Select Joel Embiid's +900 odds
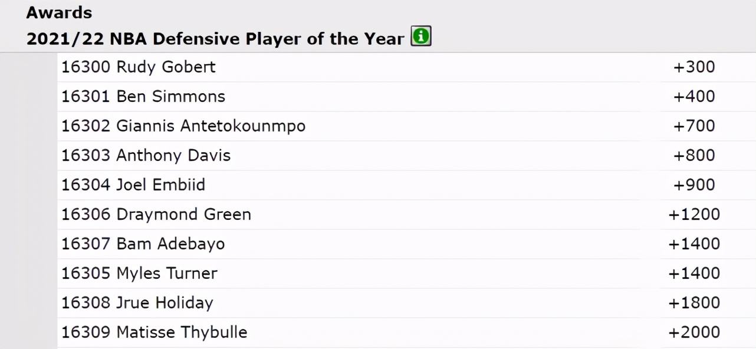 [x=694, y=185]
